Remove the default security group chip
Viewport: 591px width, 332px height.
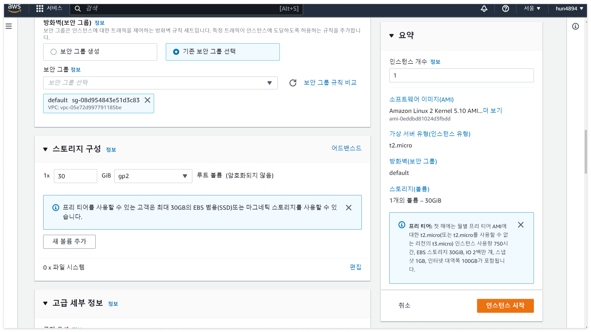pos(147,100)
